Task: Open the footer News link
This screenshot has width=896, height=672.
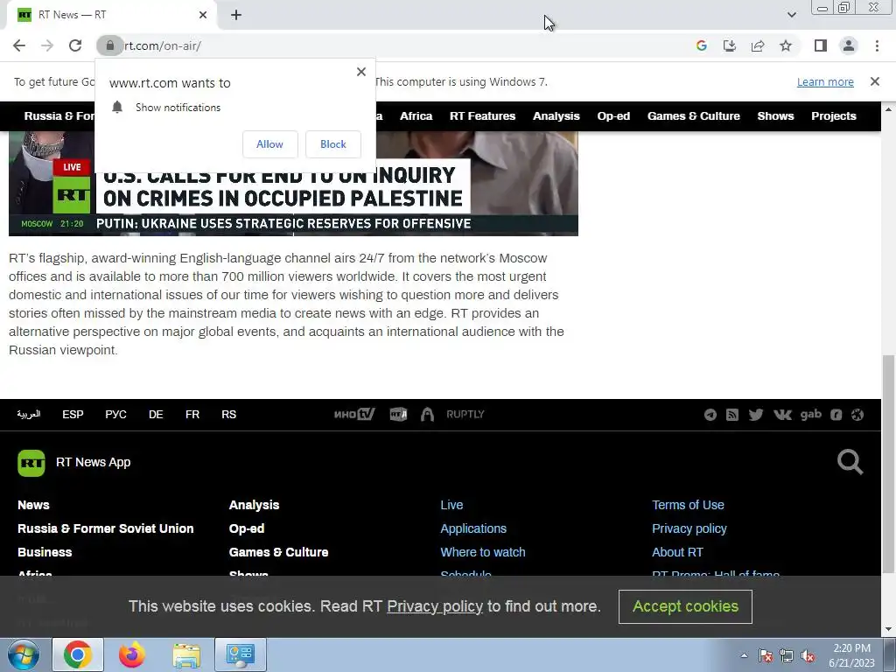Action: pyautogui.click(x=33, y=505)
